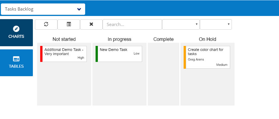Click the orange priority bar on the Medium task
Screen dimensions: 279x119
pos(185,57)
